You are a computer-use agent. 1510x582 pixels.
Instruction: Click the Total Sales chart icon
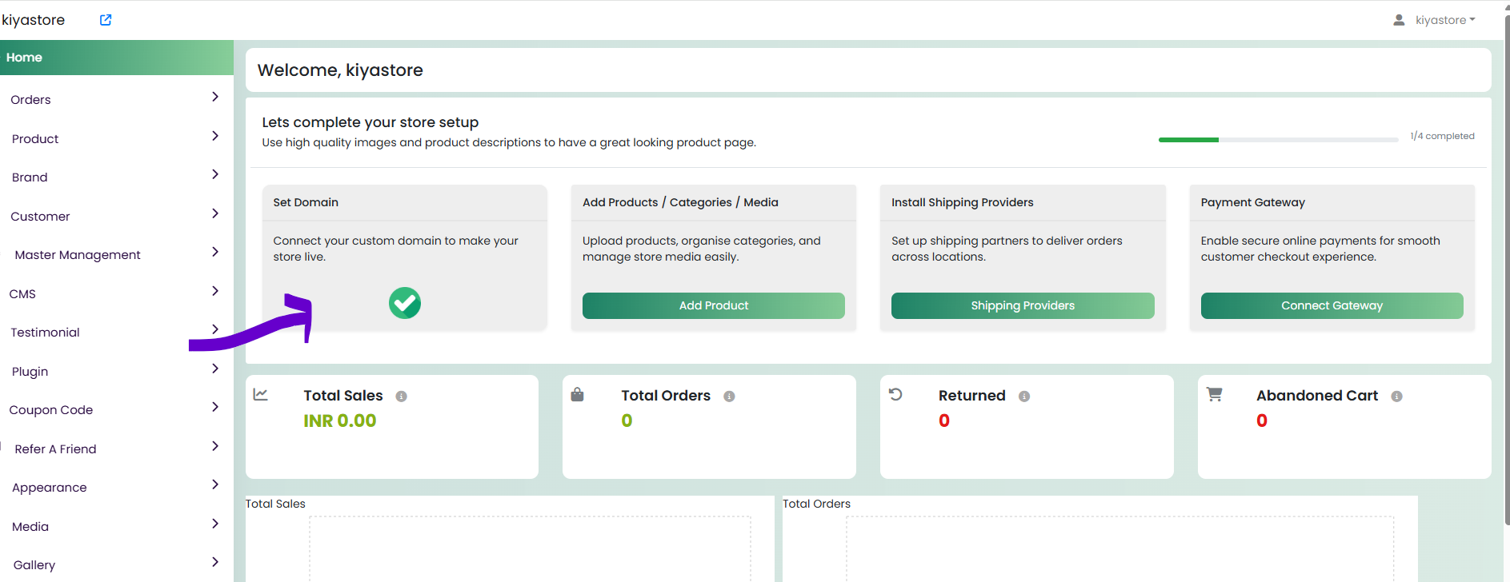(261, 394)
